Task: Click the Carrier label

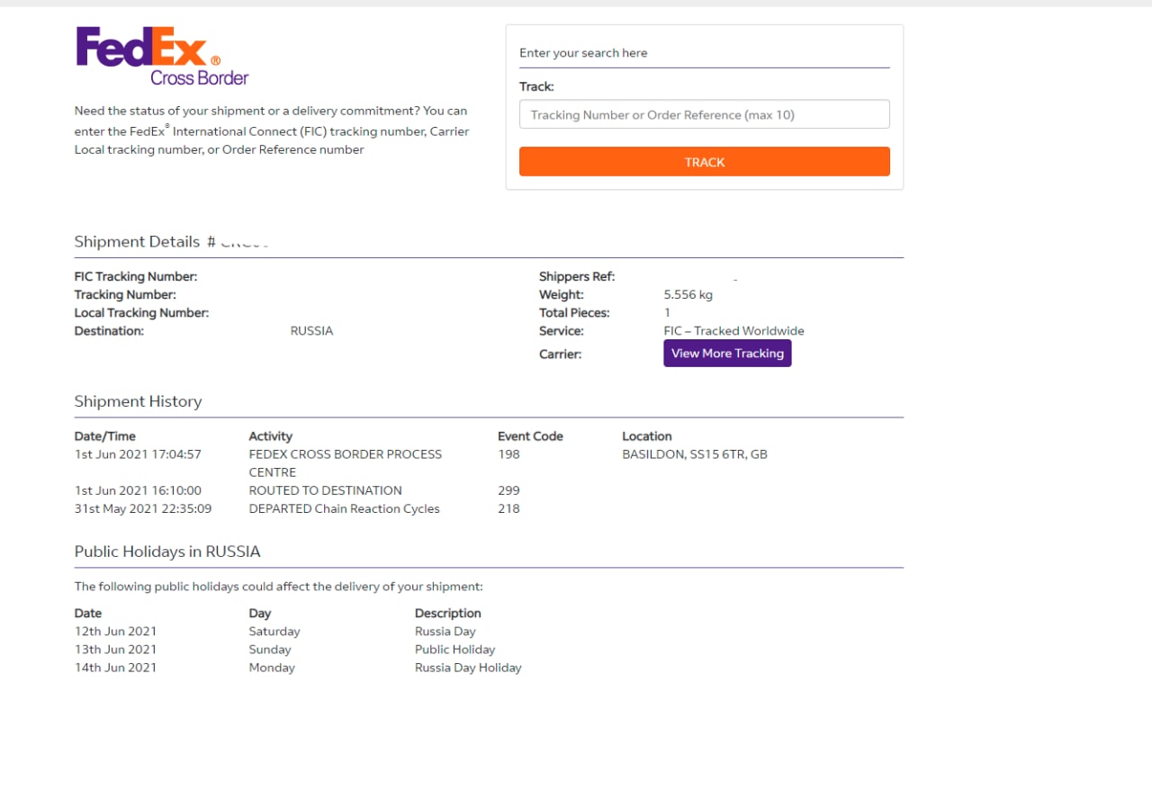Action: (x=560, y=355)
